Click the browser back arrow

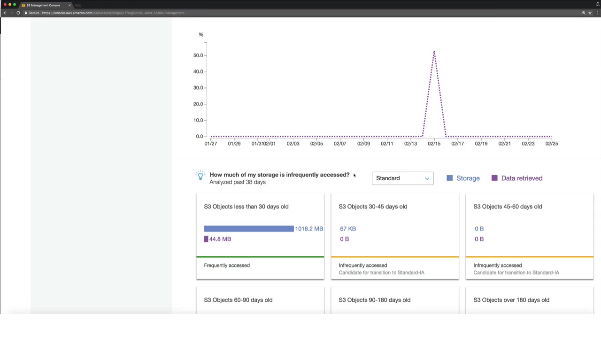5,13
